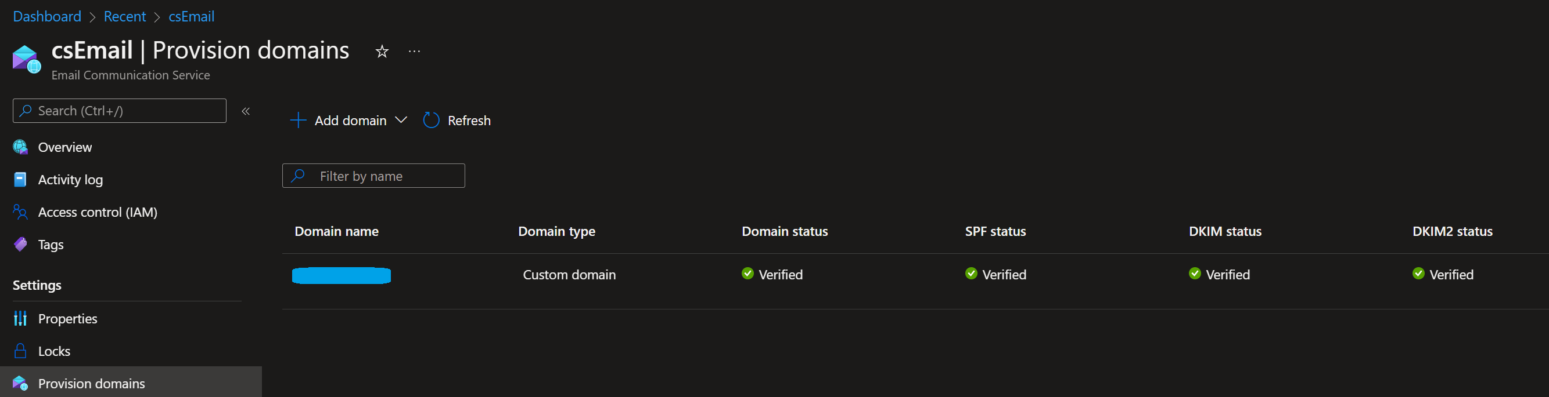
Task: Sort by the Domain status column header
Action: coord(785,231)
